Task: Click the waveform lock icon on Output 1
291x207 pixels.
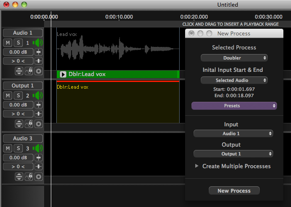Action: click(x=29, y=123)
